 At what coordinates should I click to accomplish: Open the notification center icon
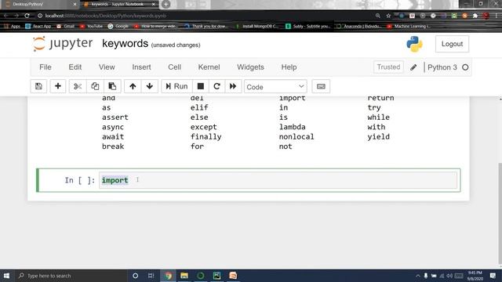tap(493, 276)
